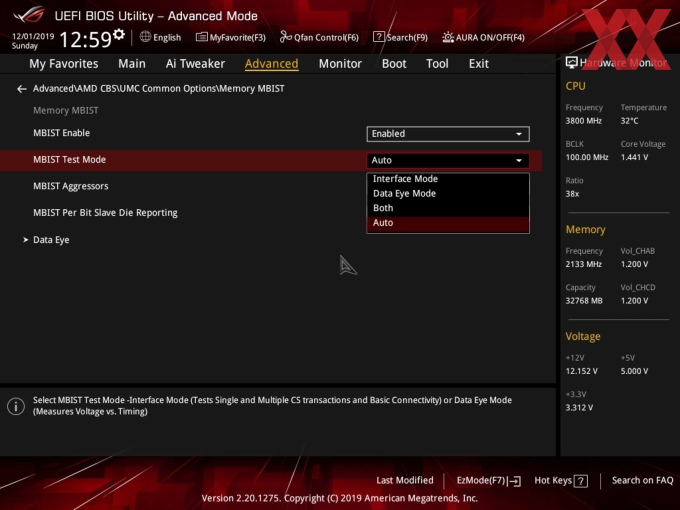Click Core Voltage 1.441 V value
Viewport: 680px width, 510px height.
pos(634,157)
